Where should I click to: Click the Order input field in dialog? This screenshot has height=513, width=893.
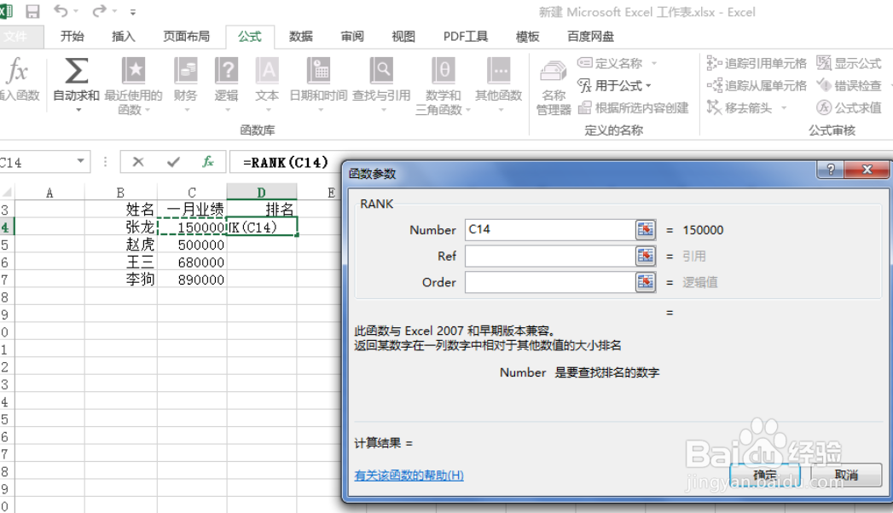[550, 282]
